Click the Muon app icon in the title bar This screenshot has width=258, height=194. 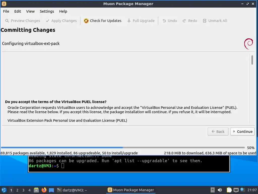pos(4,4)
